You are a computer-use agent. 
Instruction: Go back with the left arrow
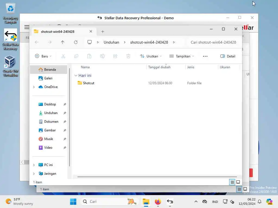37,42
